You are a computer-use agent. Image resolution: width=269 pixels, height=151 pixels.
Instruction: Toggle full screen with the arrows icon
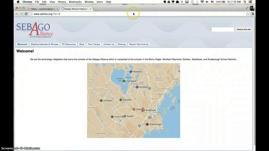(247, 8)
